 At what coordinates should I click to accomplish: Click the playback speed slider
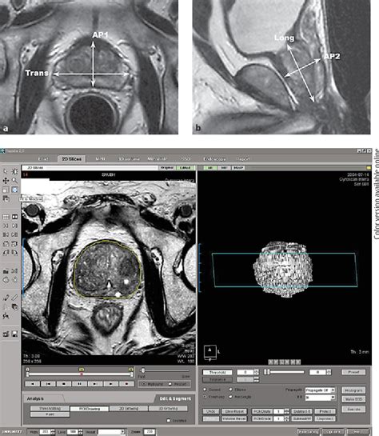(164, 370)
